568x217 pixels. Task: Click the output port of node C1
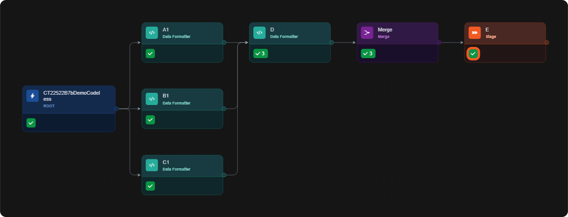[224, 175]
